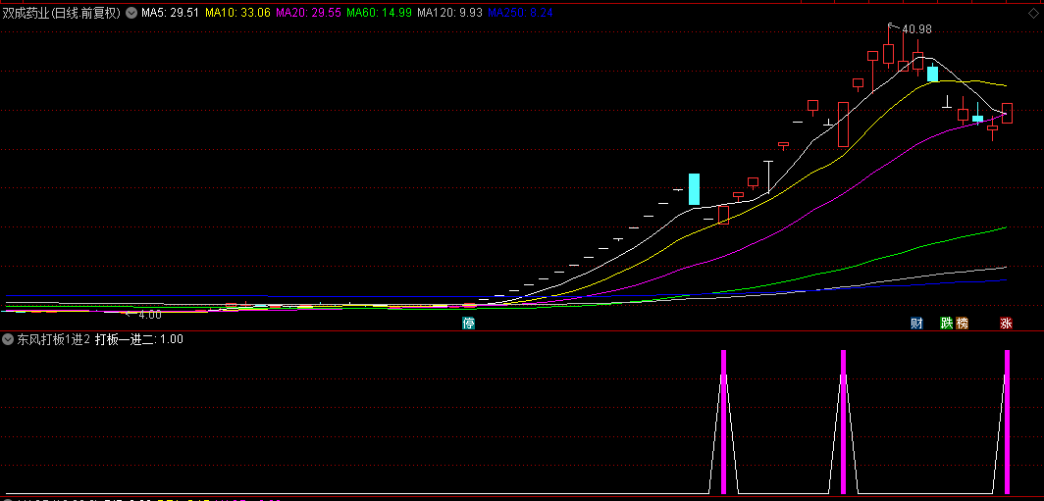Click the MA10: 33.06 label
This screenshot has width=1044, height=501.
(x=237, y=12)
